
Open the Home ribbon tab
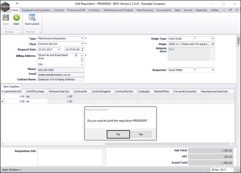click(x=15, y=10)
